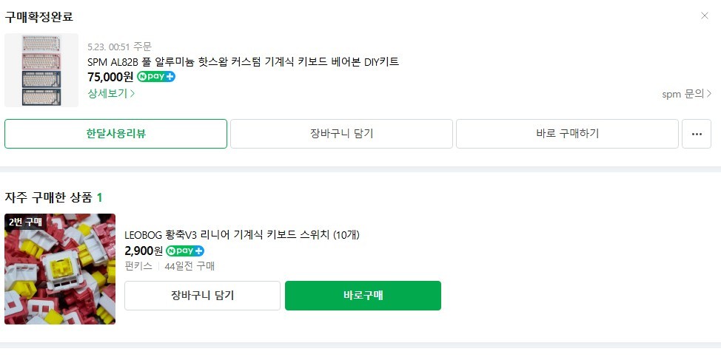721x357 pixels.
Task: Click the chevron next to 상세보기
Action: 133,94
